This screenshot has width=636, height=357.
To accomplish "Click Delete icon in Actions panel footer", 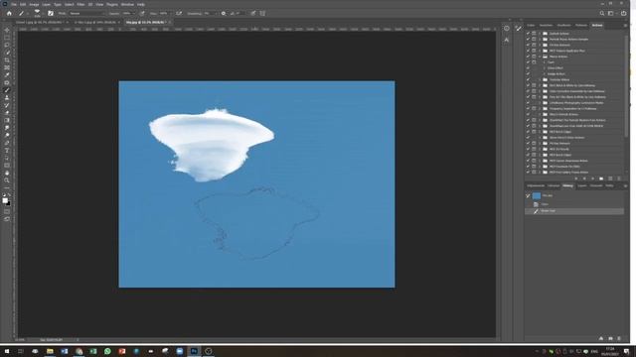I will pos(619,178).
